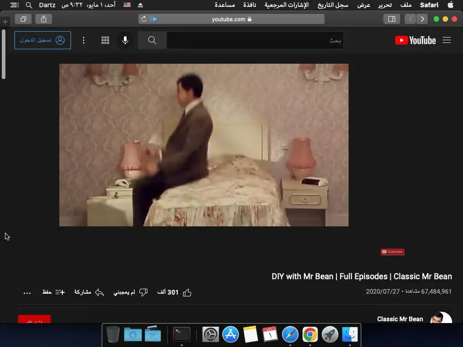Open the YouTube hamburger guide menu
Viewport: 463px width, 347px height.
pos(446,40)
